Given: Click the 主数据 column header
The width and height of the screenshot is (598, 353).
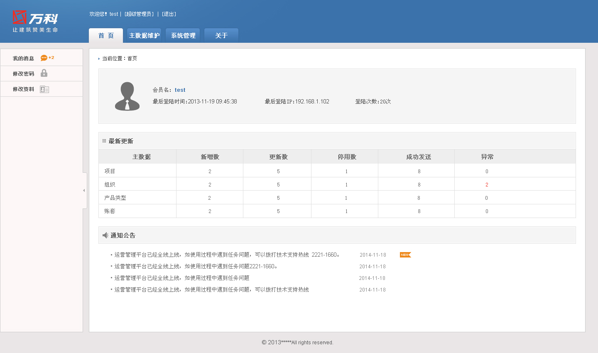Looking at the screenshot, I should 142,157.
